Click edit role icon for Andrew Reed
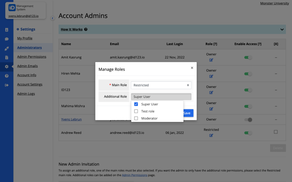Screen dimensions: 292x182 [x=211, y=135]
